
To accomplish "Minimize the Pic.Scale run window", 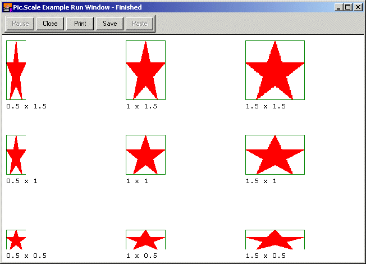I will pyautogui.click(x=338, y=7).
